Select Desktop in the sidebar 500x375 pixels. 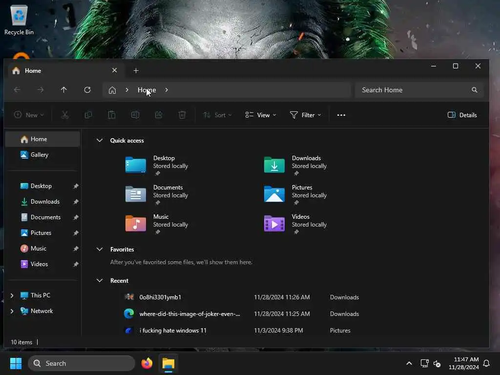coord(42,186)
